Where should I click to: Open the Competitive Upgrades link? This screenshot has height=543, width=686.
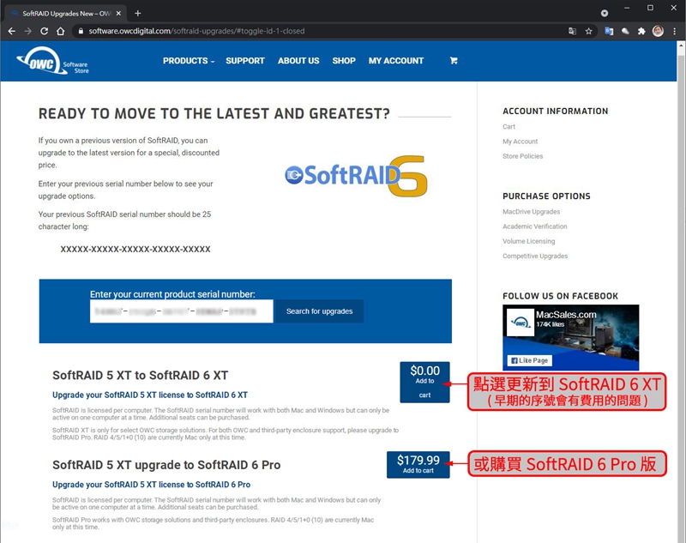(x=535, y=256)
